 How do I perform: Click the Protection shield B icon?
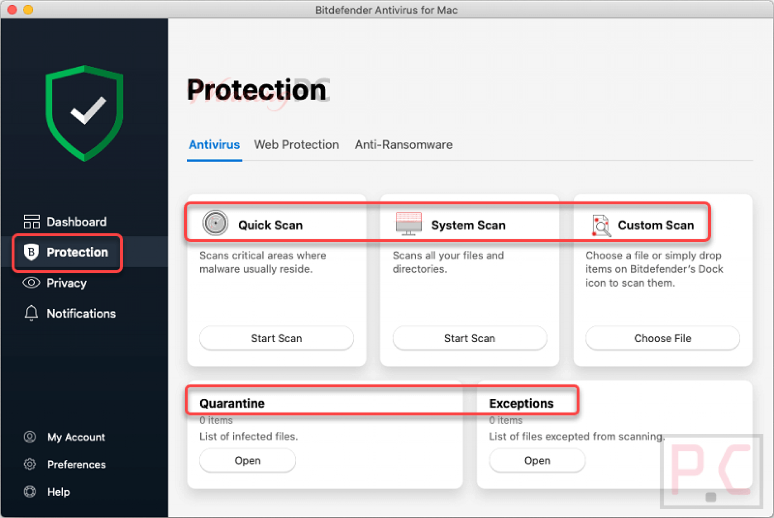coord(31,252)
